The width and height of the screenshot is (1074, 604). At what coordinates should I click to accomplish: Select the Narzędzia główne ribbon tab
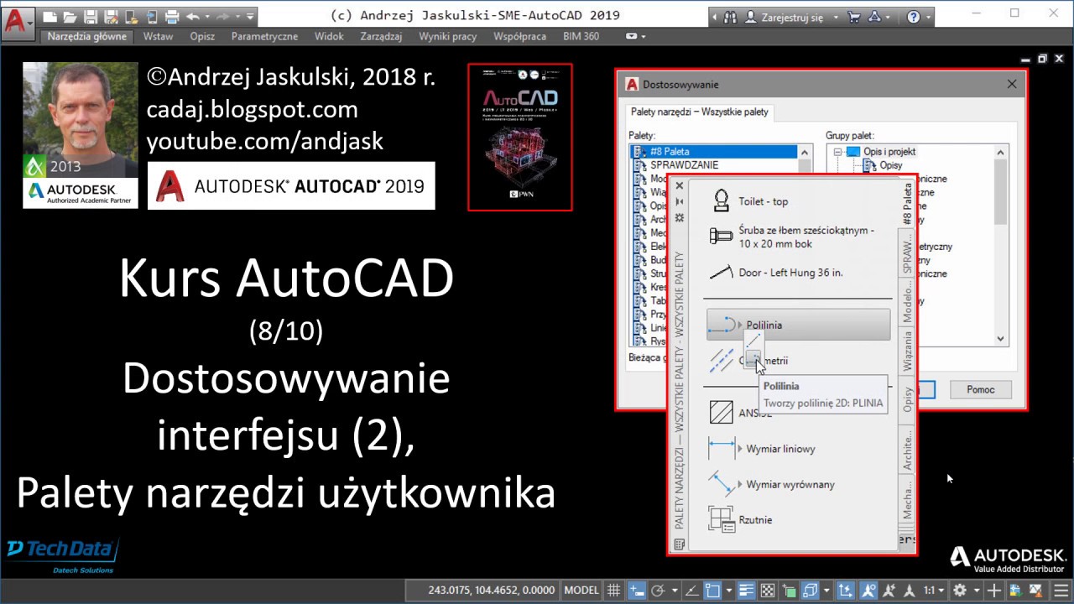click(x=87, y=36)
